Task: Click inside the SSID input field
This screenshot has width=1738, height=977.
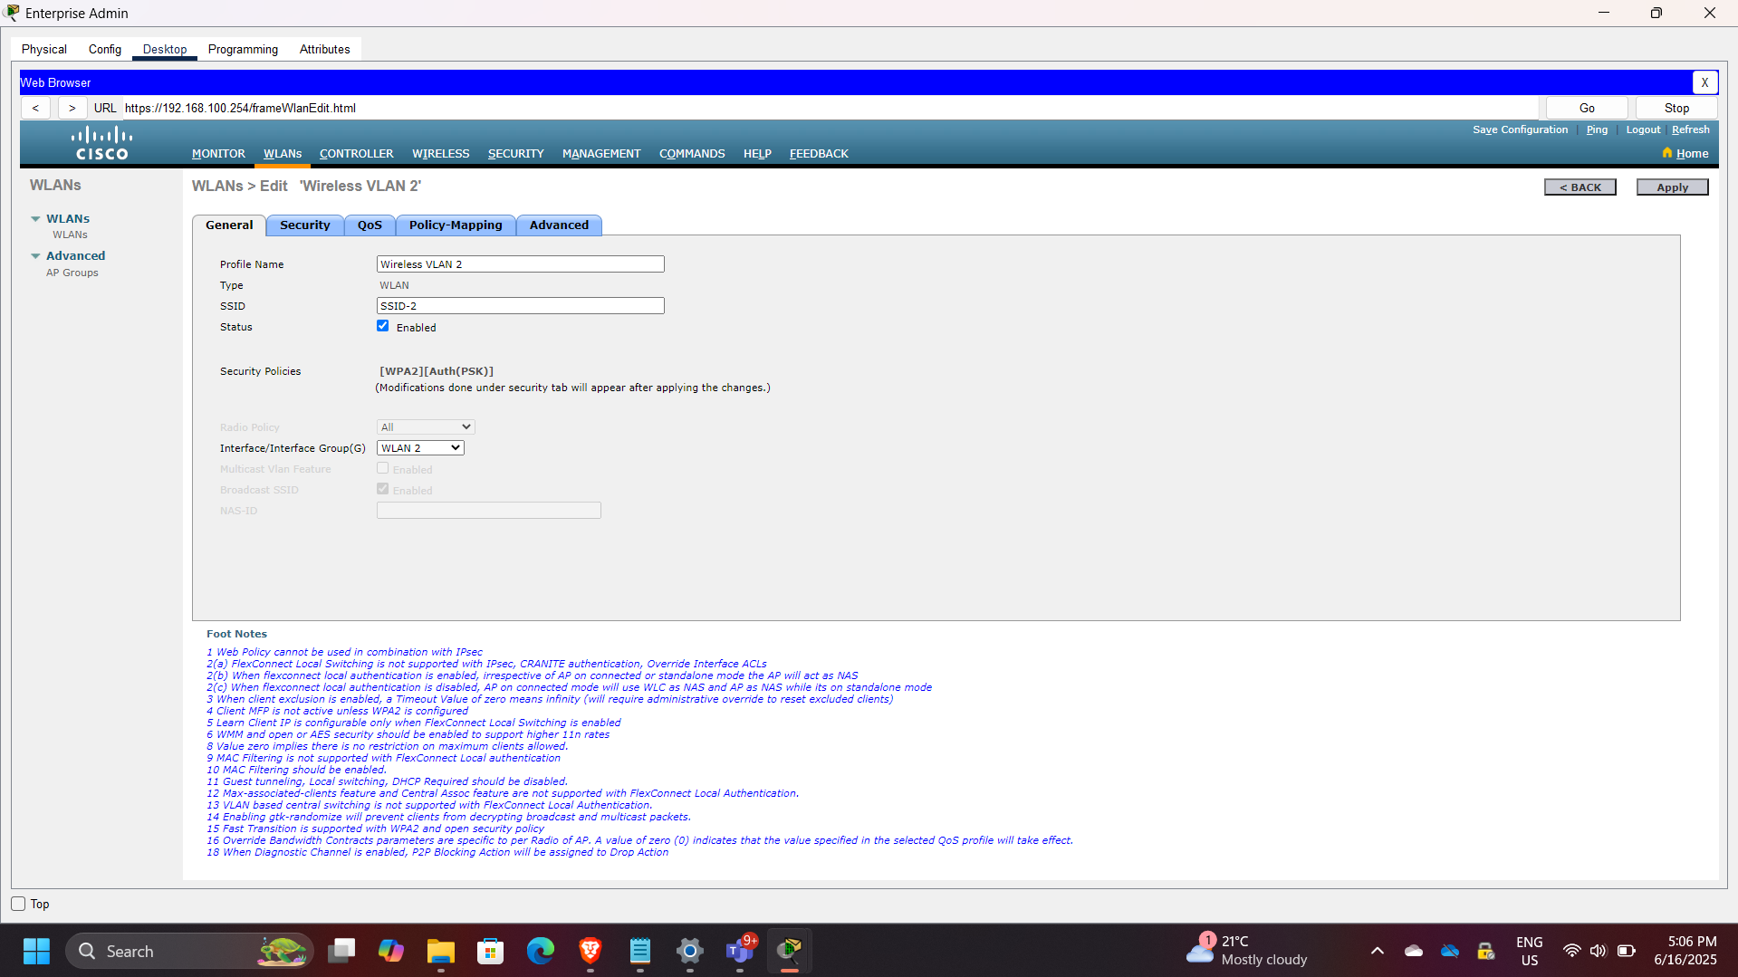Action: click(519, 305)
